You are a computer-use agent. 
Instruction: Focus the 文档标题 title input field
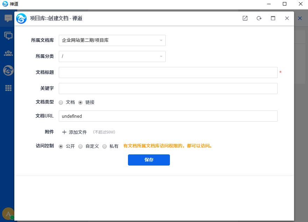tap(168, 72)
